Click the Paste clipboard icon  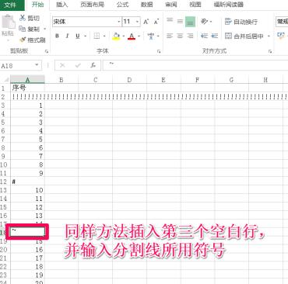pos(9,22)
